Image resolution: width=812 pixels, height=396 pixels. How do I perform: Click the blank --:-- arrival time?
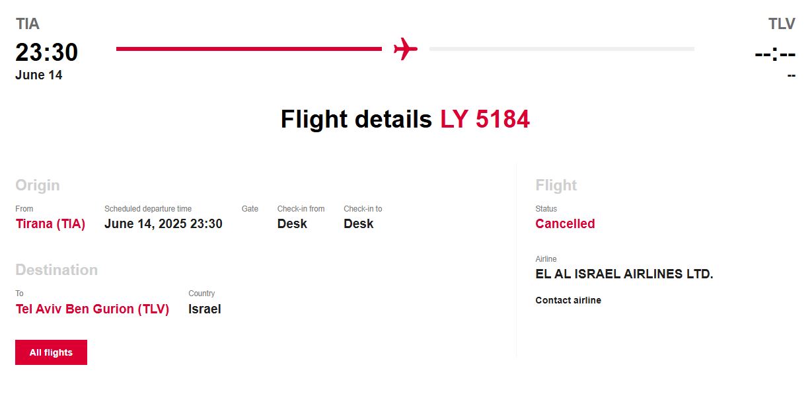click(774, 53)
